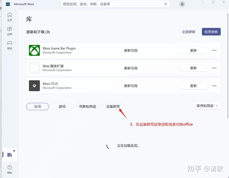Screen dimensions: 229x178
Task: Open more options for Xbox TCUI
Action: tap(214, 86)
